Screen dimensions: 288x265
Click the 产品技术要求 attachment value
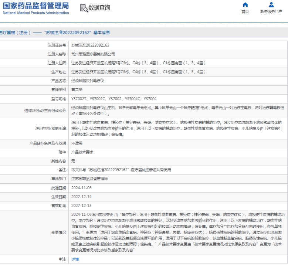82,152
